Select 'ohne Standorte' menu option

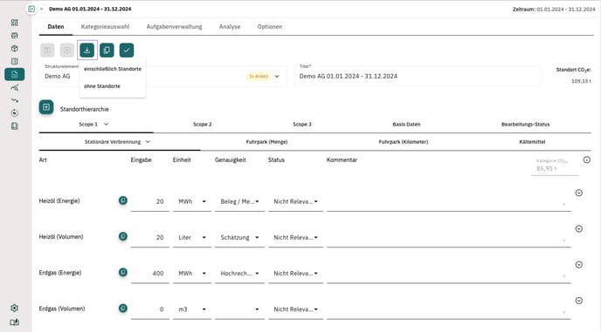click(x=102, y=86)
